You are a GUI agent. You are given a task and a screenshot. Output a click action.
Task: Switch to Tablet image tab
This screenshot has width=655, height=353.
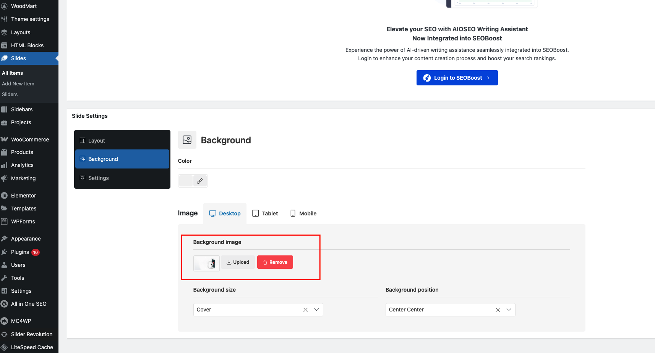point(265,213)
